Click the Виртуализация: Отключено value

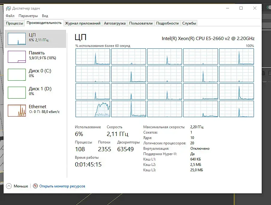click(200, 149)
